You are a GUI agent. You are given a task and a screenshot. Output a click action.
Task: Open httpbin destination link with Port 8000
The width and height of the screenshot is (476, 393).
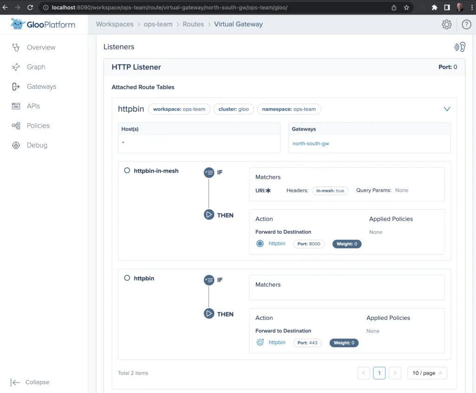tap(277, 244)
